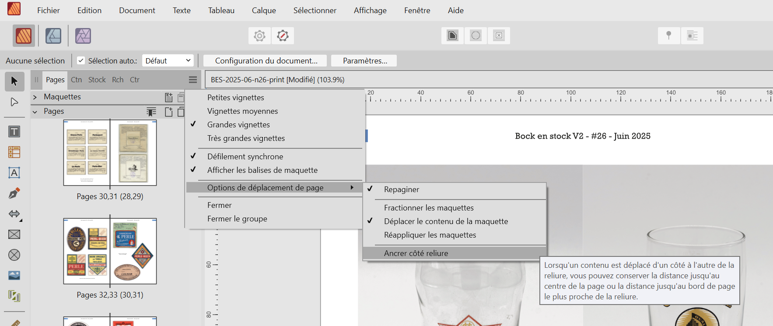The height and width of the screenshot is (326, 773).
Task: Select the Artistic Text tool
Action: tap(14, 173)
